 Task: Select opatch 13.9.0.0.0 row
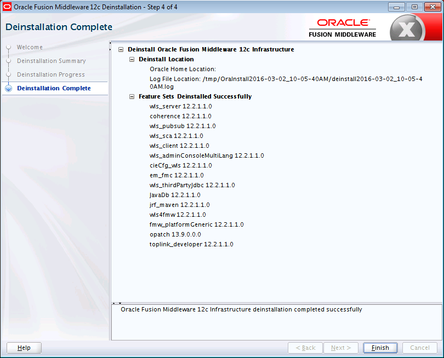click(175, 235)
